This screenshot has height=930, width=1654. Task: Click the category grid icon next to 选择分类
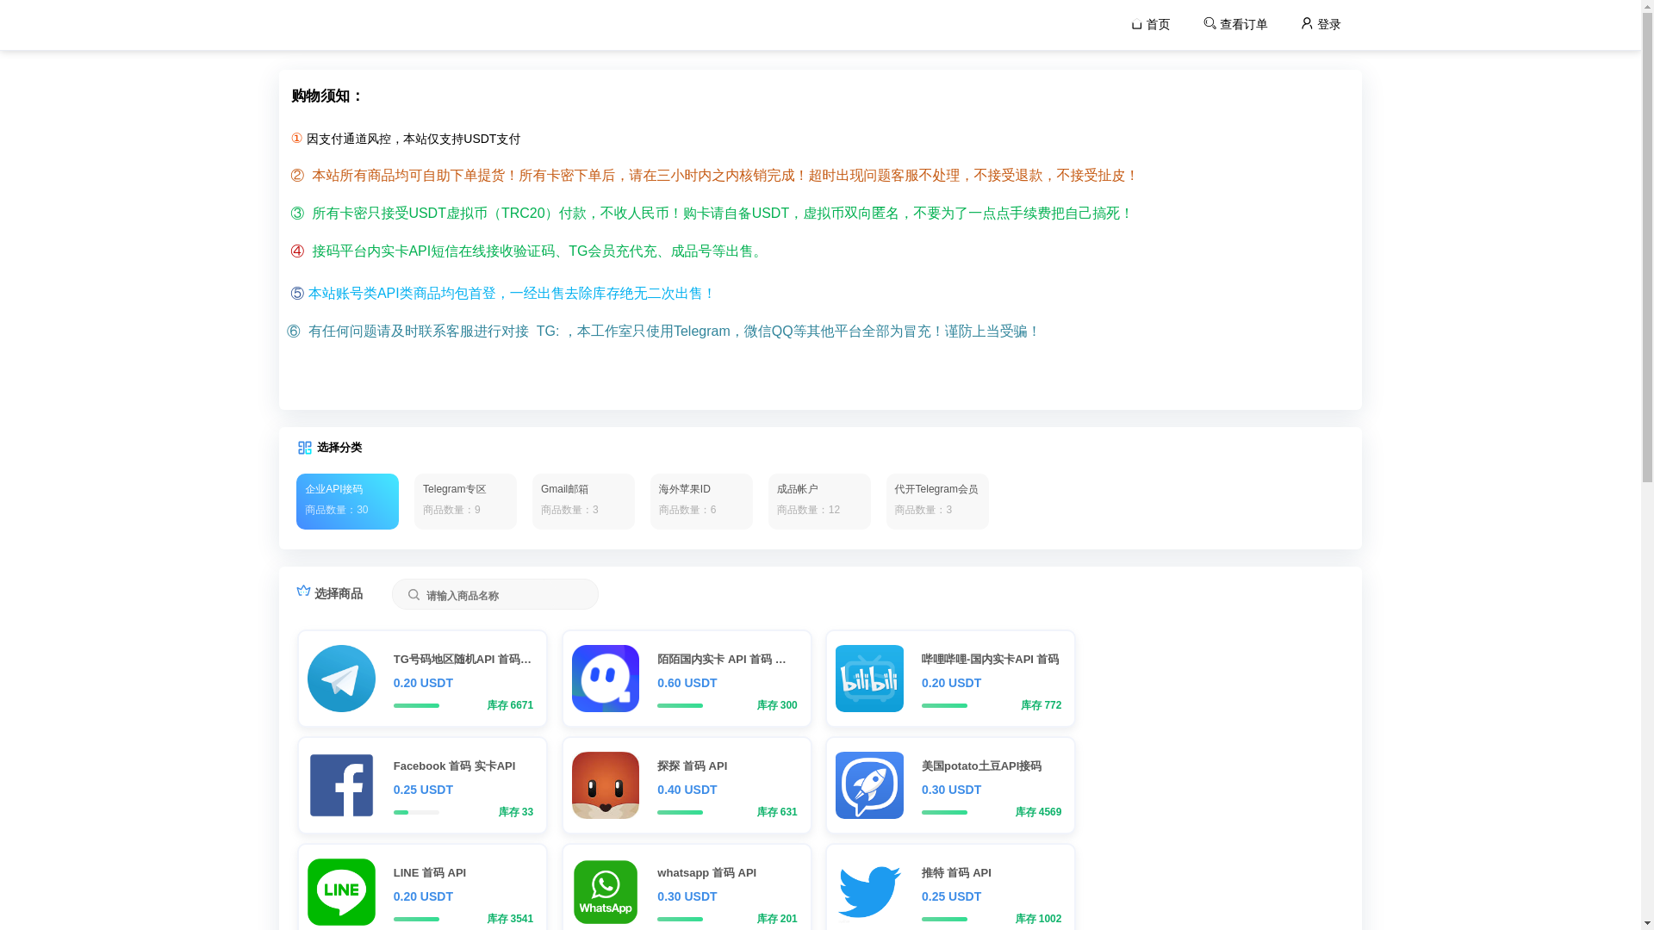click(x=305, y=448)
